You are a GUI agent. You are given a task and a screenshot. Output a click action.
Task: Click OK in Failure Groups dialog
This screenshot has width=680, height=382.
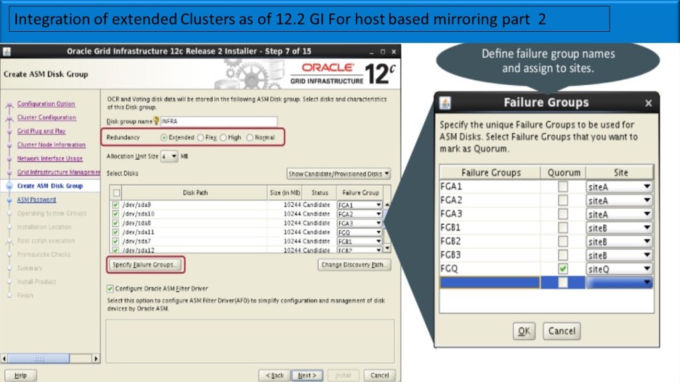(524, 330)
